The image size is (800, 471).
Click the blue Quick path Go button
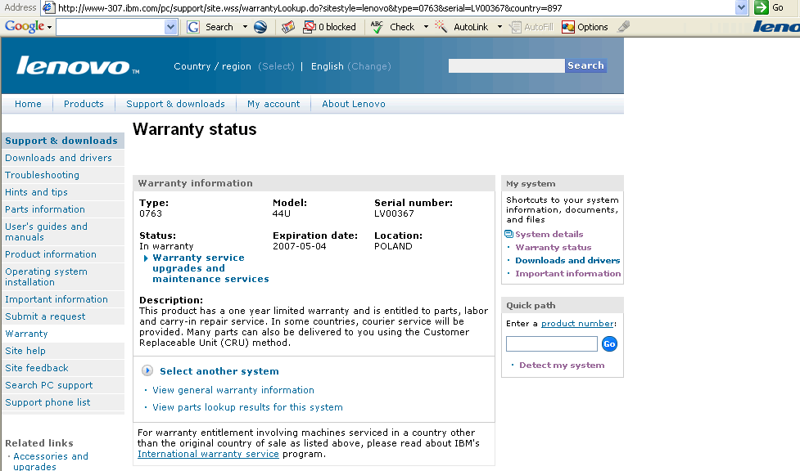pos(609,344)
